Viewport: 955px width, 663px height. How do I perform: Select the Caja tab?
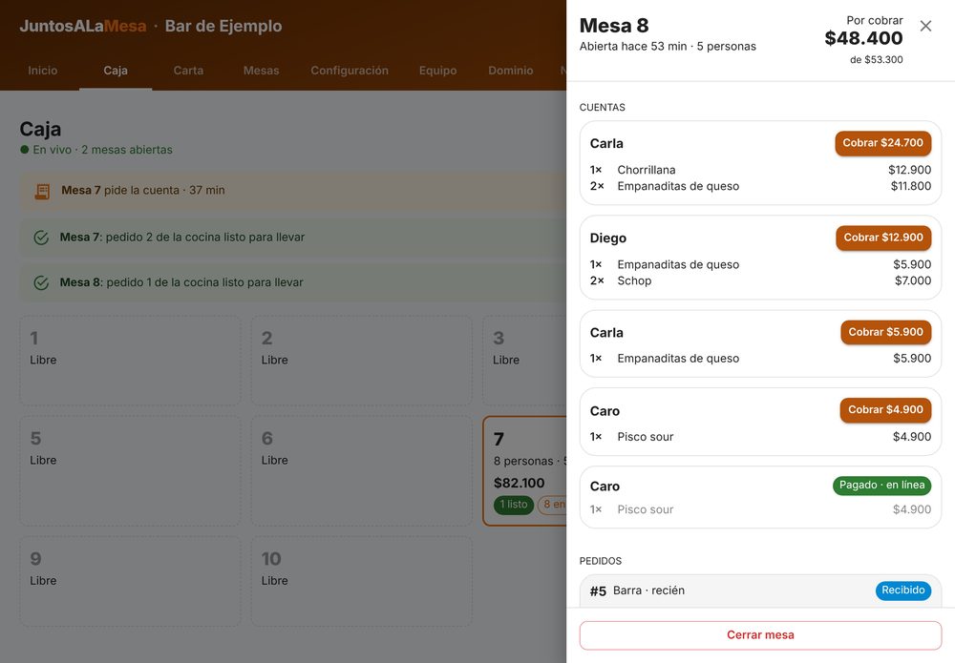point(116,71)
